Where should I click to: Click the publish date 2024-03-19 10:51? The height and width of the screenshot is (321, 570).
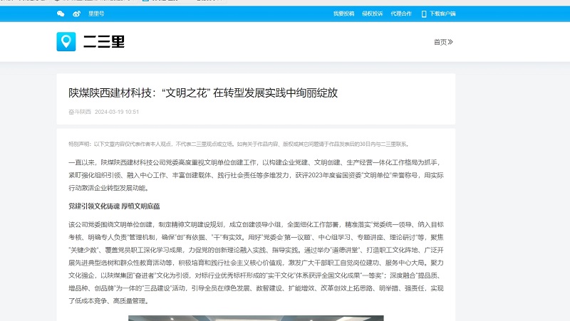pos(117,112)
